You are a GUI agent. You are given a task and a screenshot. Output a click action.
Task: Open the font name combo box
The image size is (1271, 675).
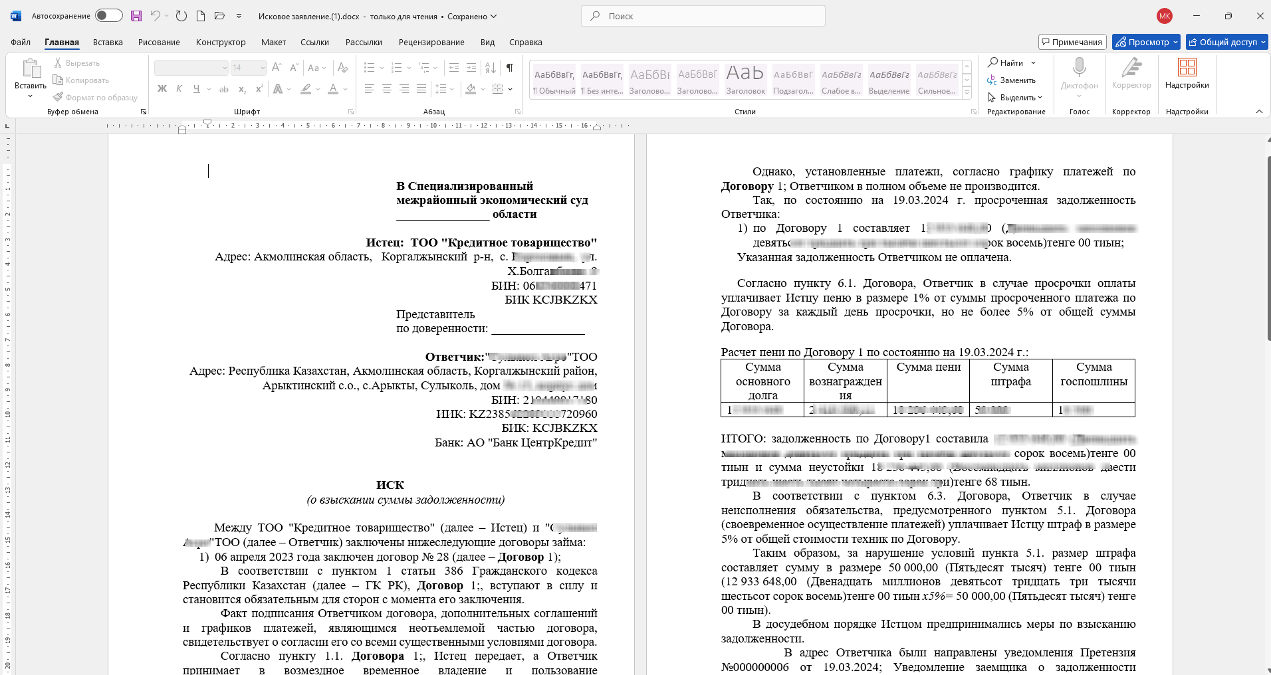click(x=191, y=68)
